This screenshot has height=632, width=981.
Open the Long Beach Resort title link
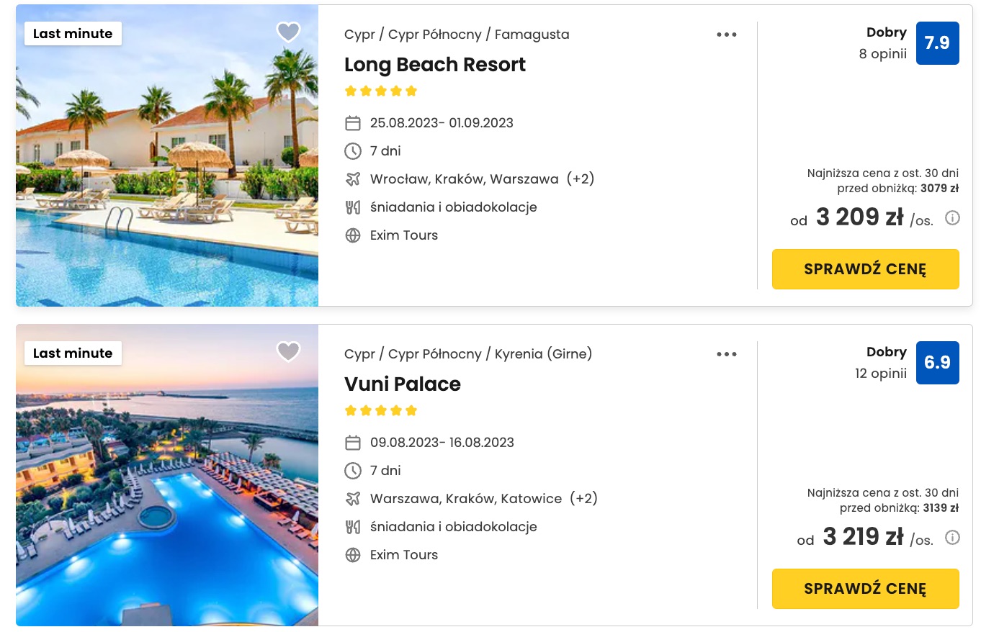pyautogui.click(x=435, y=65)
